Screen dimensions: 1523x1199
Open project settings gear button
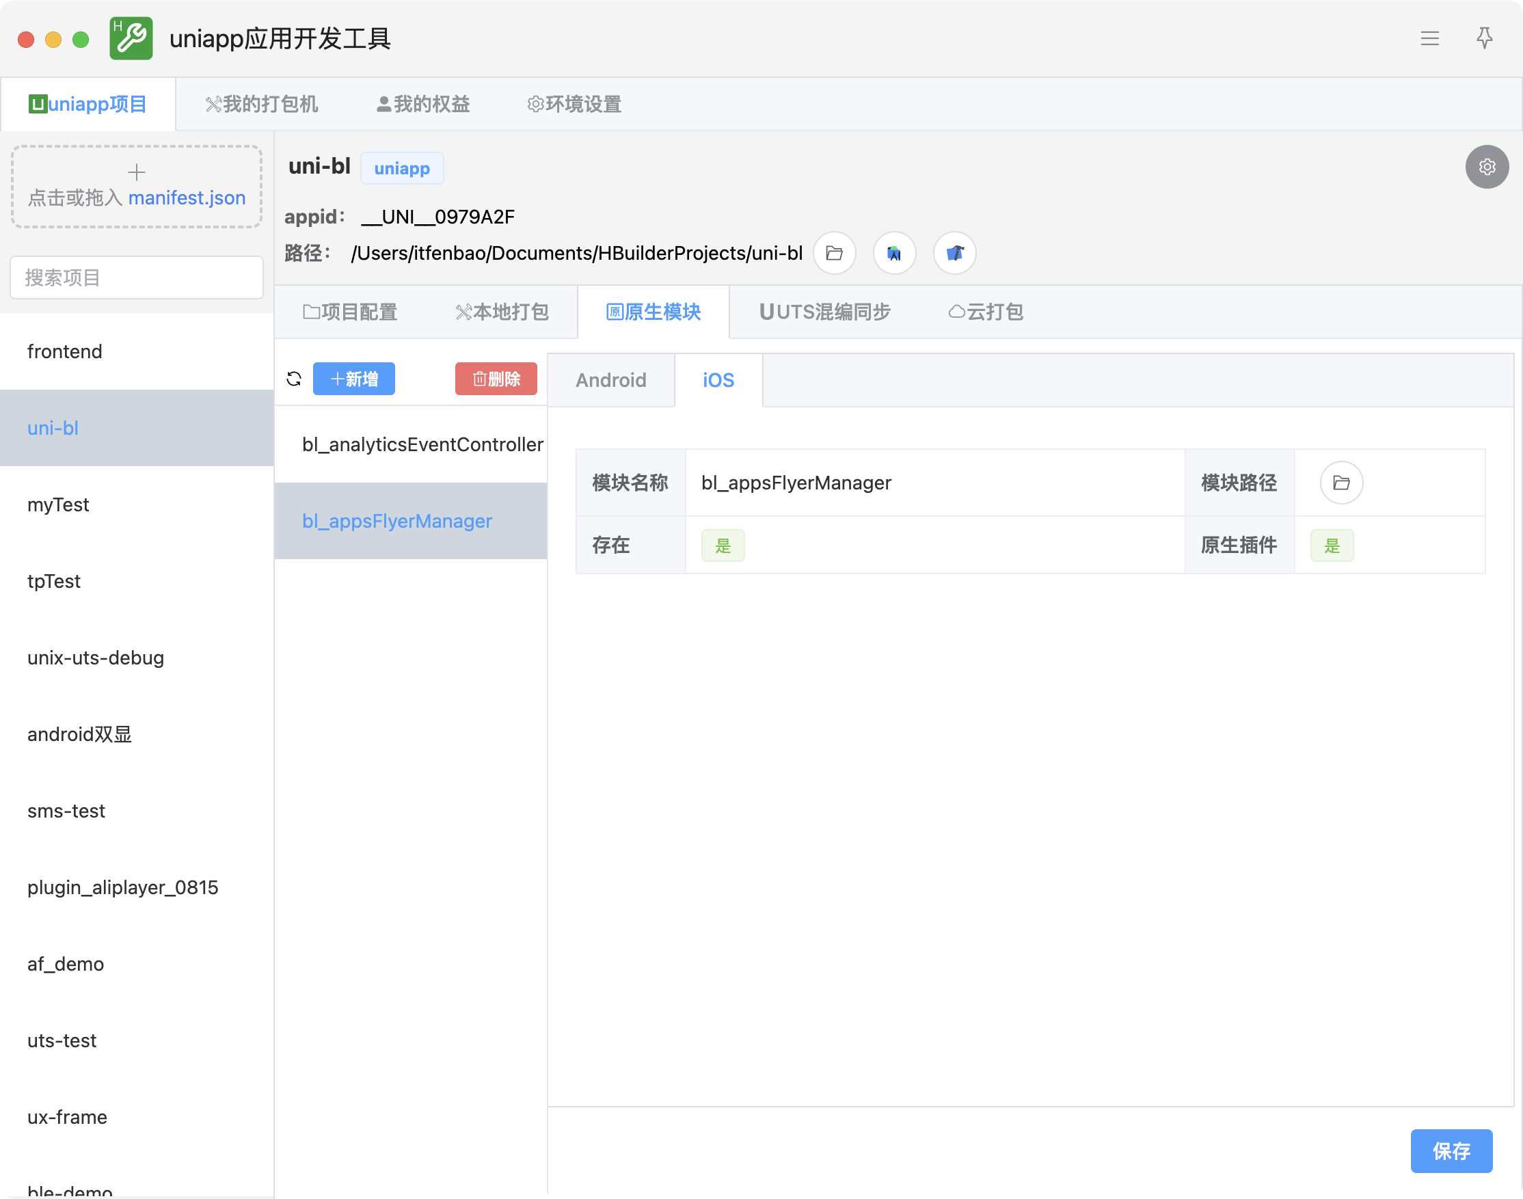coord(1487,167)
